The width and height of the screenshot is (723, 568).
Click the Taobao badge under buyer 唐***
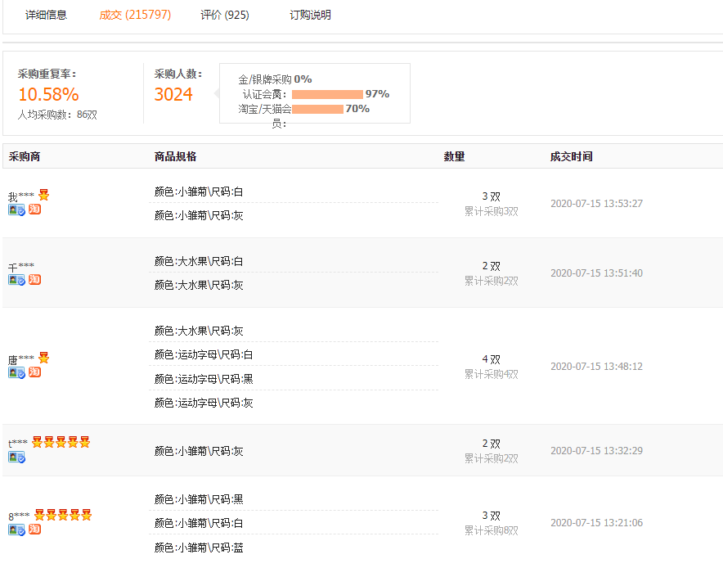coord(35,372)
